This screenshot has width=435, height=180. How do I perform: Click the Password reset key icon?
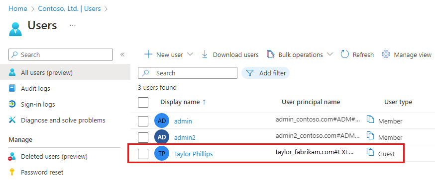click(12, 172)
